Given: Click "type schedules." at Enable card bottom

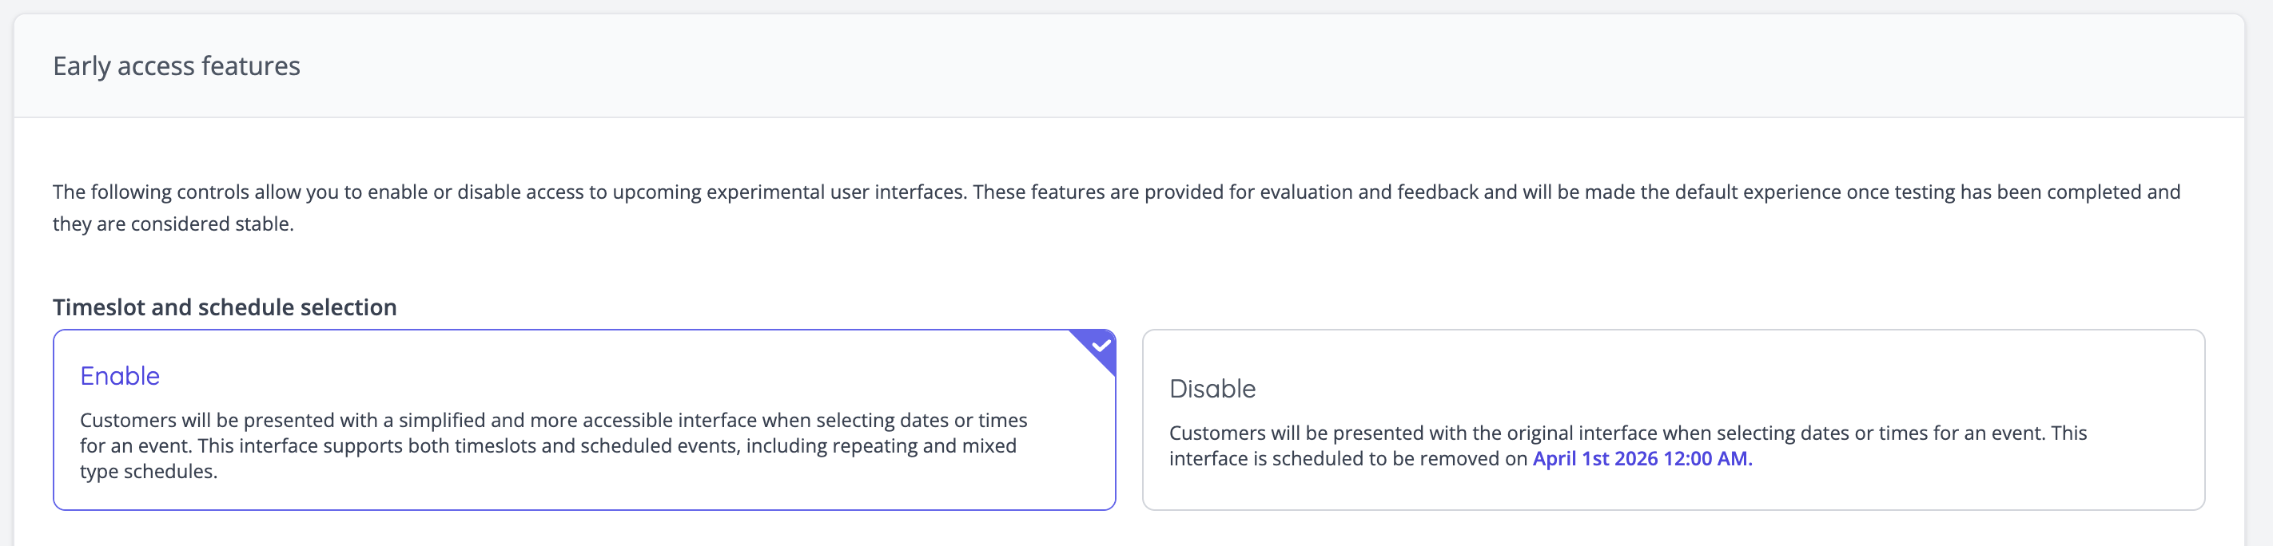Looking at the screenshot, I should [148, 471].
